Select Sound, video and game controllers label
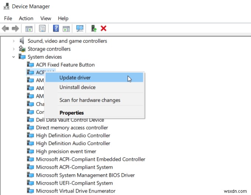The height and width of the screenshot is (195, 251). tap(67, 41)
